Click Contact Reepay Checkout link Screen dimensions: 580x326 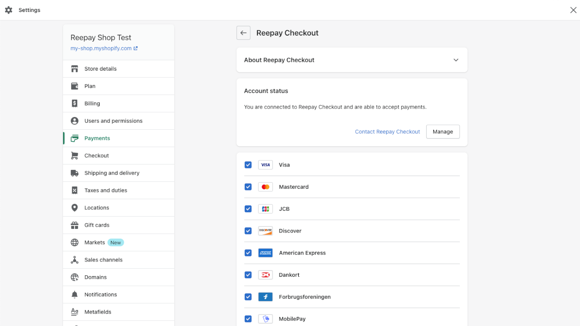click(388, 132)
